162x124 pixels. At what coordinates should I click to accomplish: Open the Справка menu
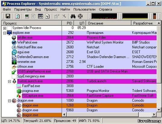tap(105, 9)
